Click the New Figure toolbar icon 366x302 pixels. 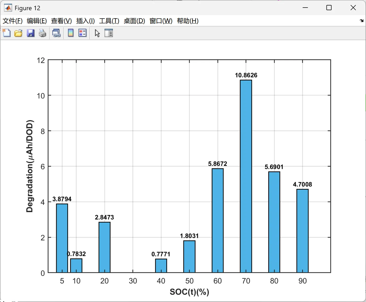click(7, 33)
